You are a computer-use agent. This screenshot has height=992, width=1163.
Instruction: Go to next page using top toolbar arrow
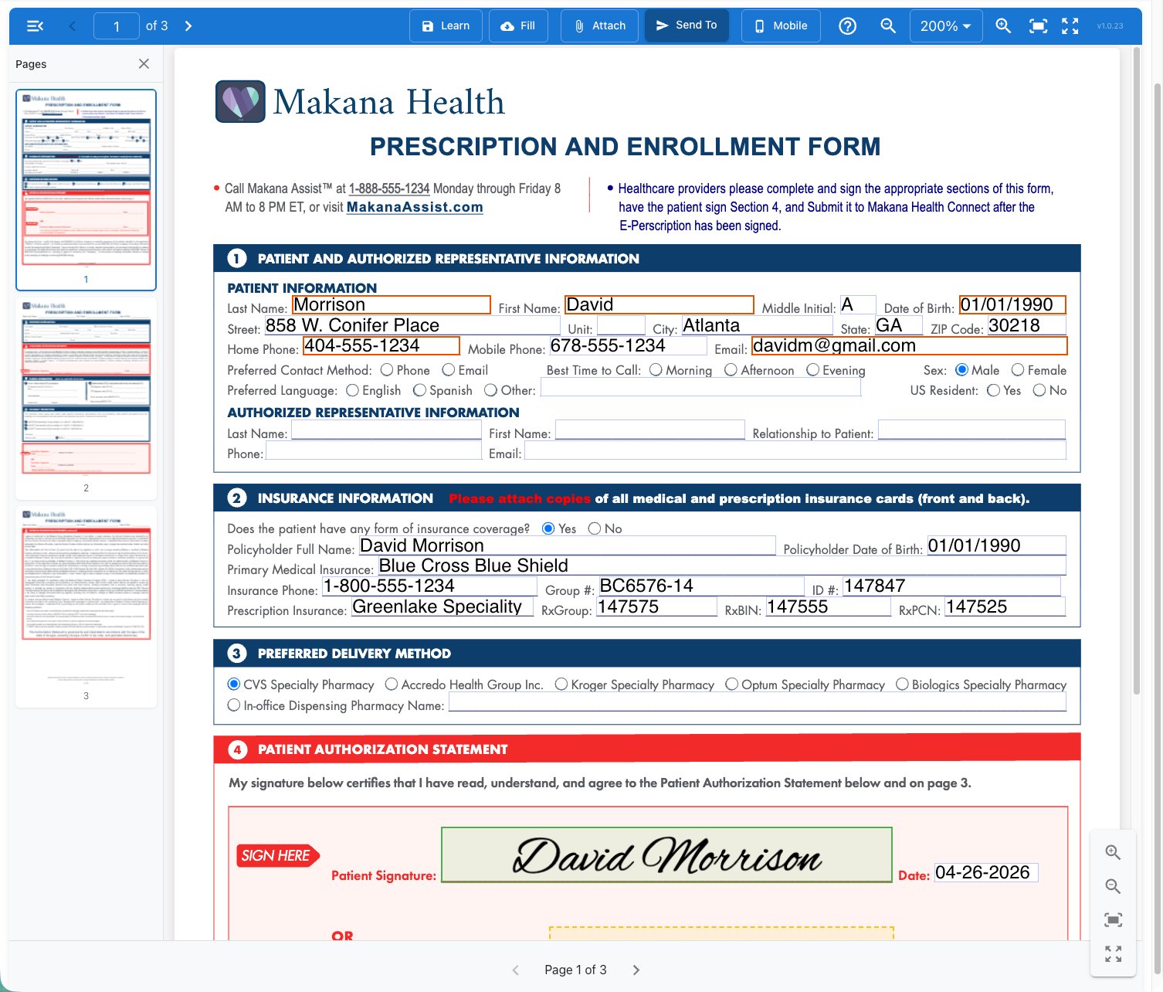click(188, 26)
